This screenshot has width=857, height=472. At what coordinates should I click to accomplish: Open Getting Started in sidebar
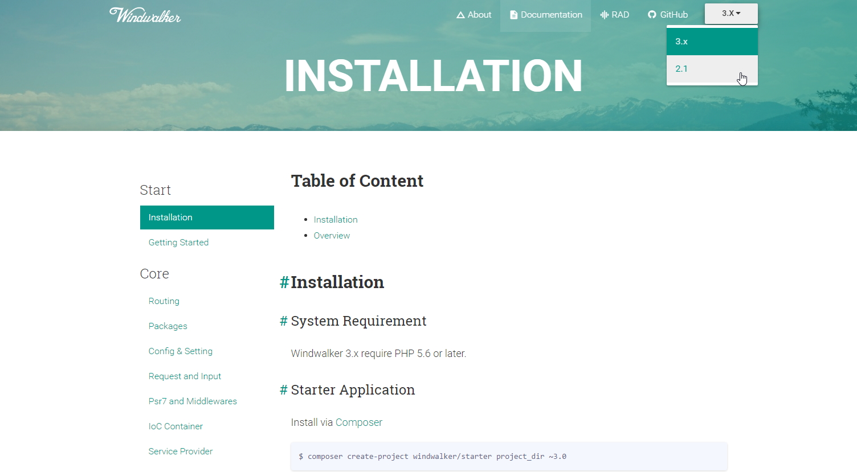[x=178, y=243]
